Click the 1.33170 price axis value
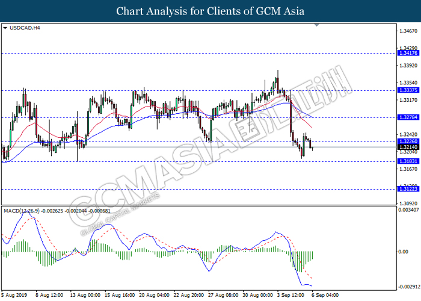 (x=408, y=100)
